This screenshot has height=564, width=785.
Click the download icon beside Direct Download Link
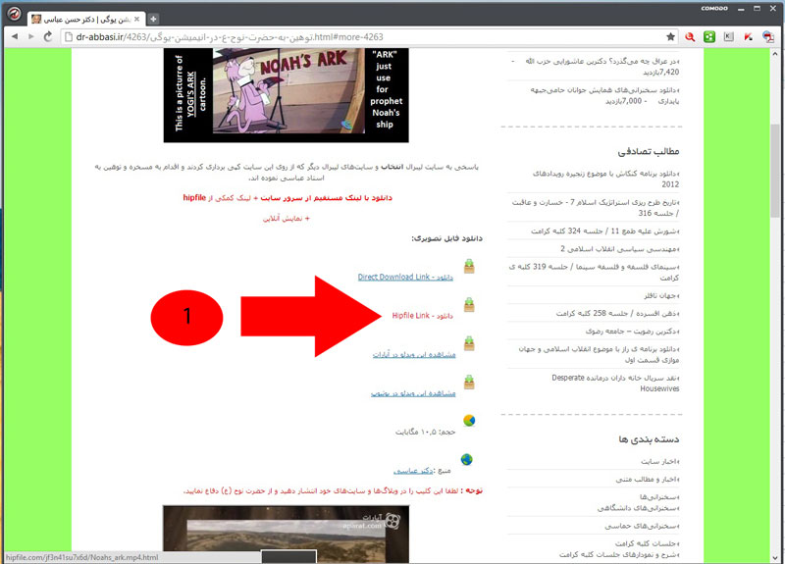470,269
